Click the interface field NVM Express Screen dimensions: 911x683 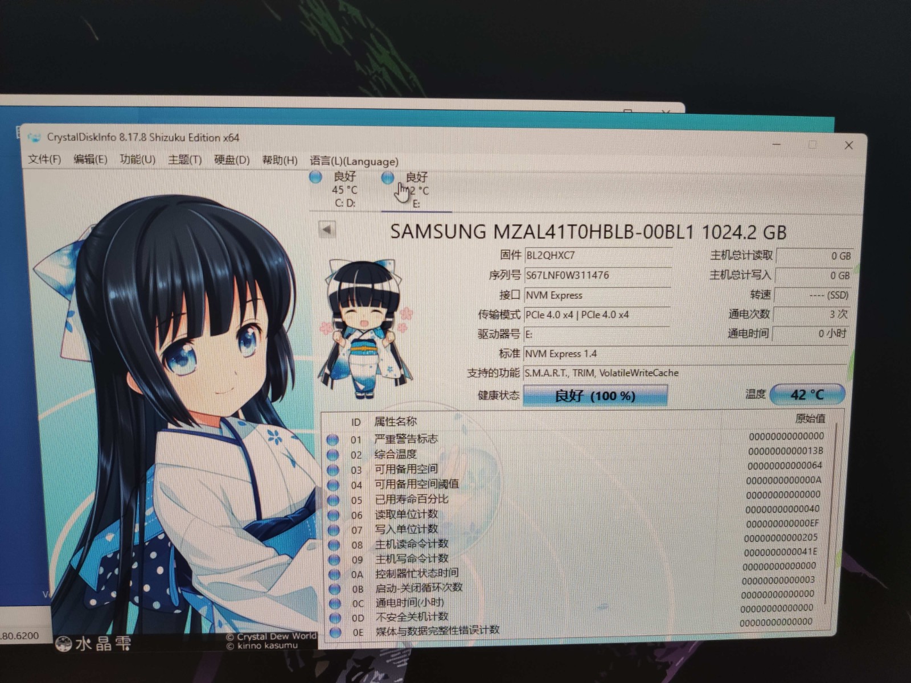(597, 295)
